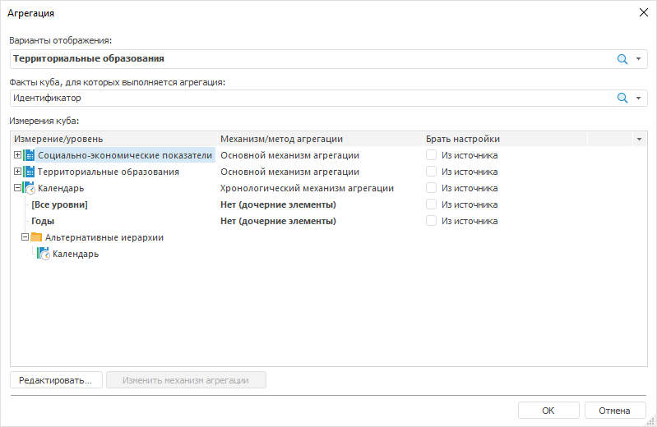The width and height of the screenshot is (657, 427).
Task: Enable Из источника for Социально-экономические показатели
Action: (x=431, y=155)
